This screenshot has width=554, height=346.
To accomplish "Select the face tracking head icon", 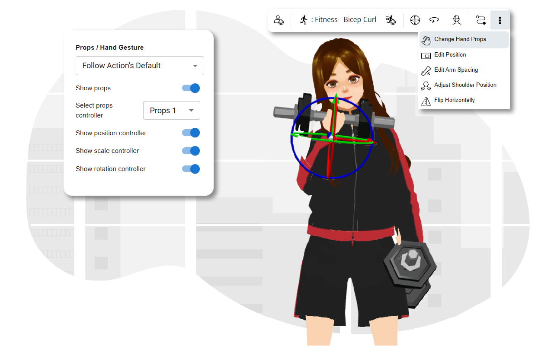I will [457, 20].
